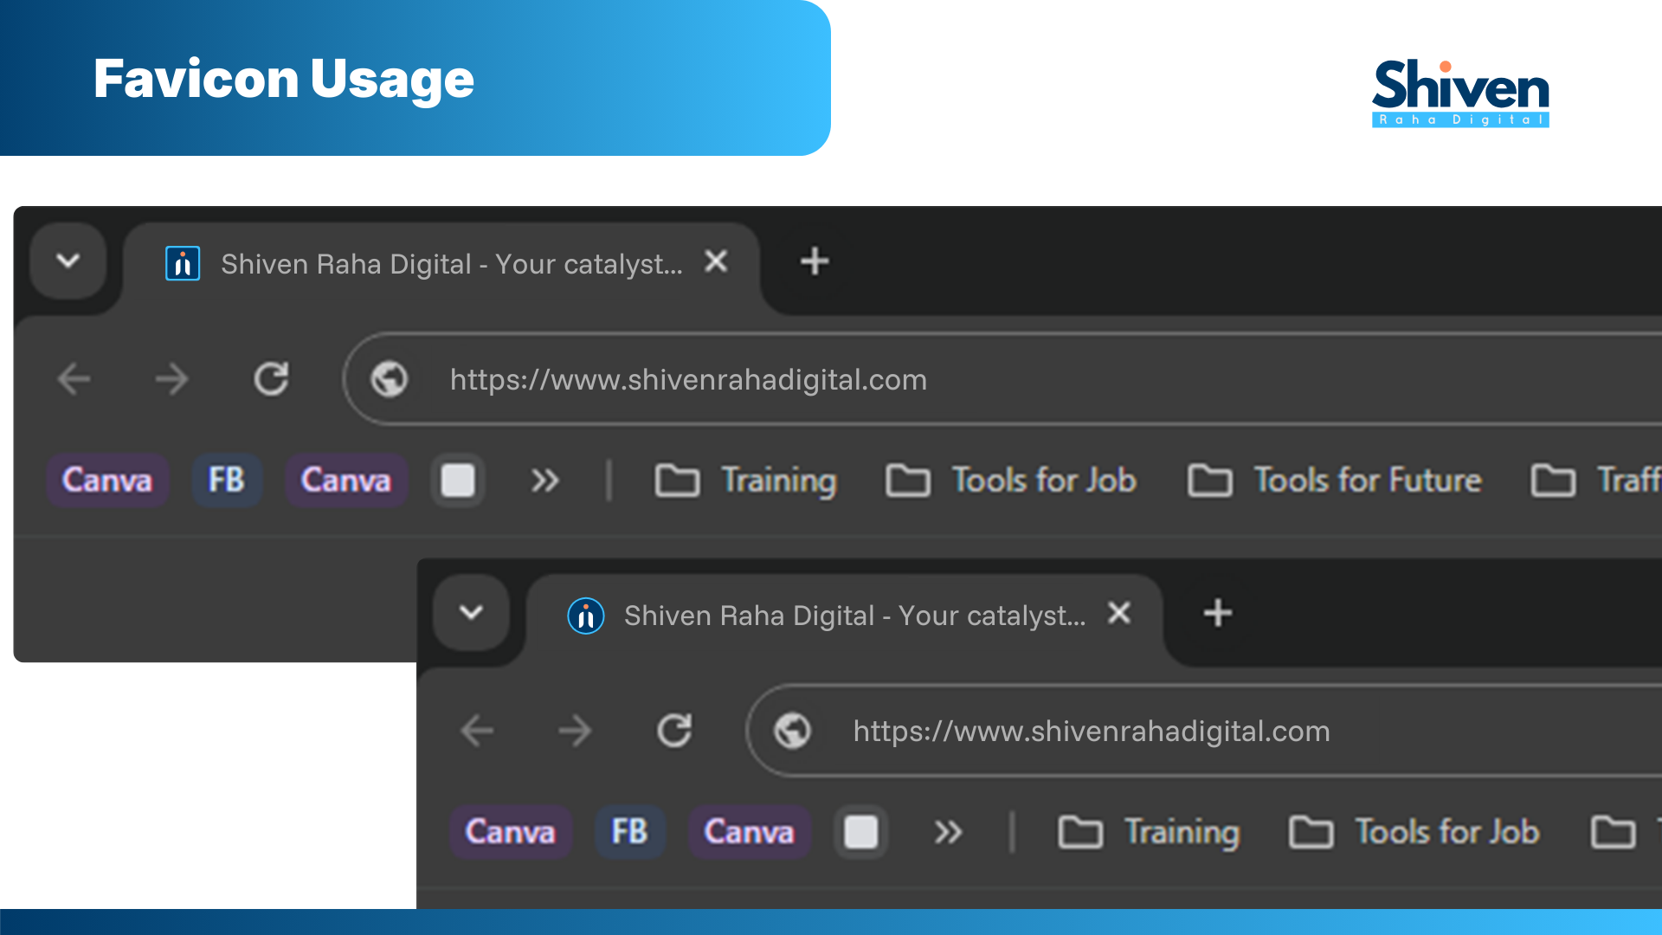The width and height of the screenshot is (1662, 935).
Task: Click round favicon on lower browser tab
Action: [x=586, y=616]
